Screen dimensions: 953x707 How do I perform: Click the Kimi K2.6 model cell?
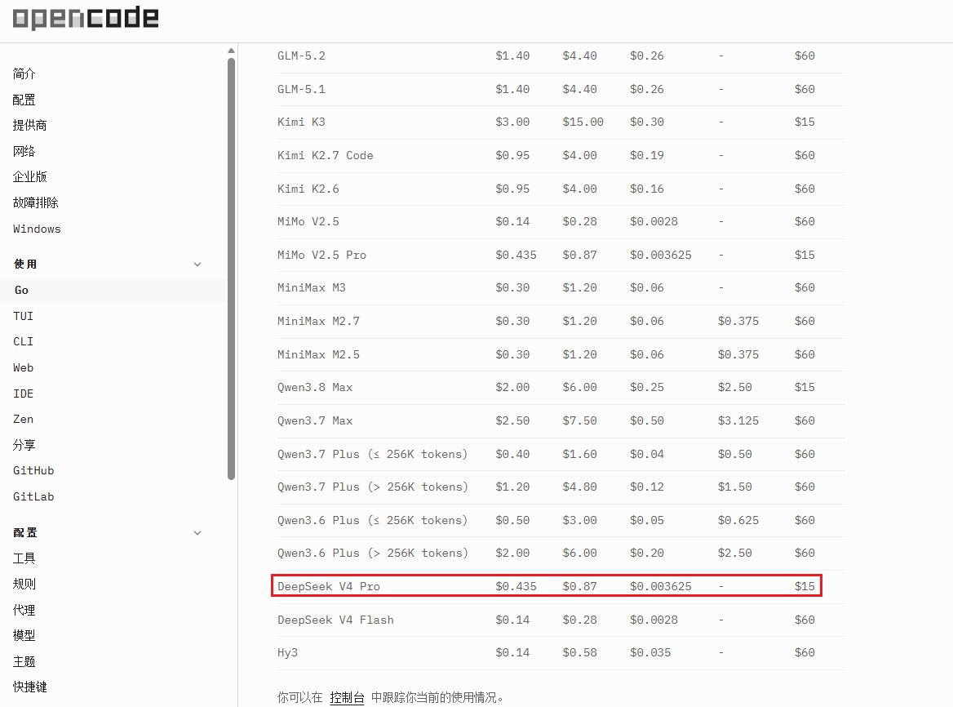coord(308,189)
